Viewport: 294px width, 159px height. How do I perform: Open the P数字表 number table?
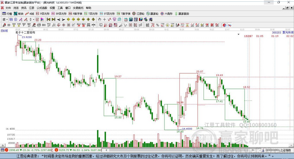pos(76,14)
